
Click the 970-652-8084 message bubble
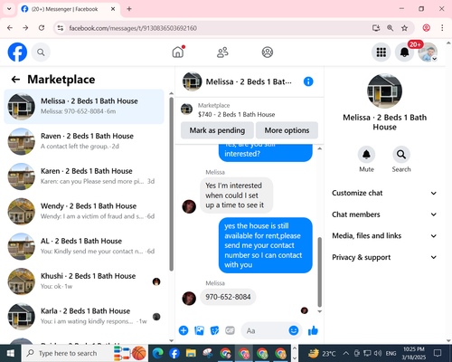pos(228,297)
